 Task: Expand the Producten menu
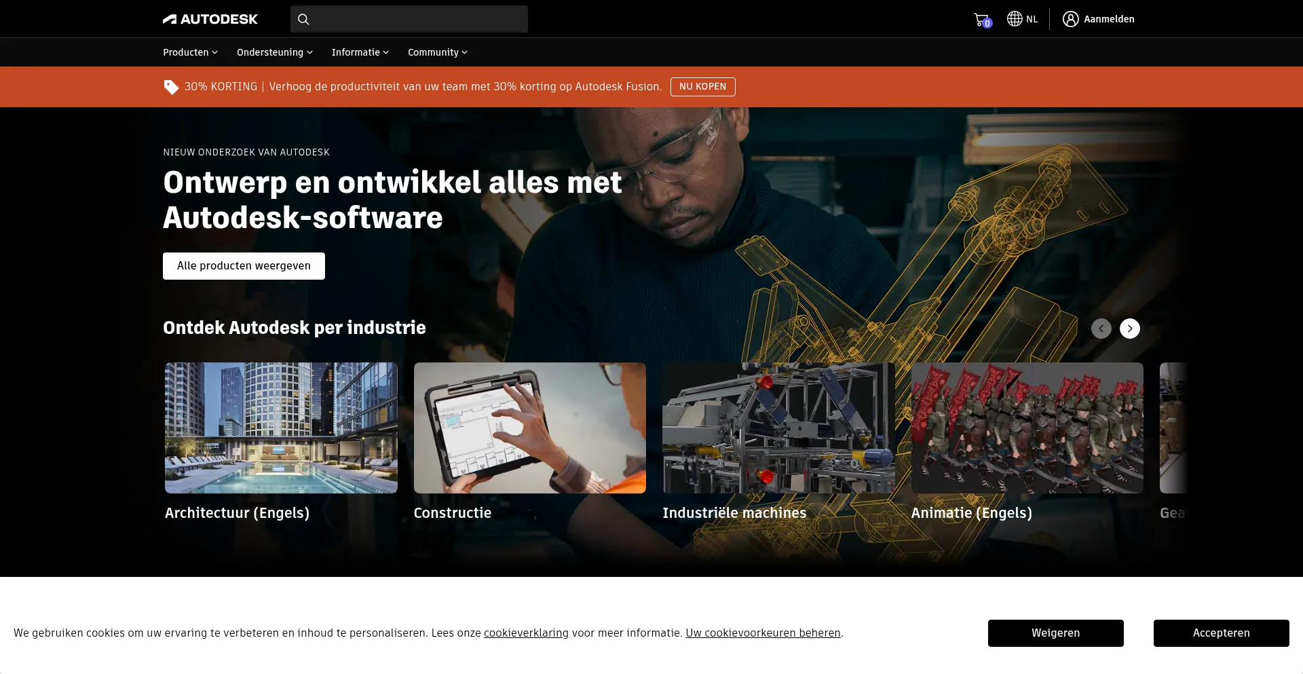pyautogui.click(x=190, y=52)
